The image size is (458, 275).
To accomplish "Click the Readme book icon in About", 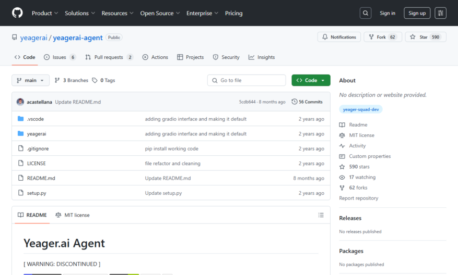I will point(342,124).
